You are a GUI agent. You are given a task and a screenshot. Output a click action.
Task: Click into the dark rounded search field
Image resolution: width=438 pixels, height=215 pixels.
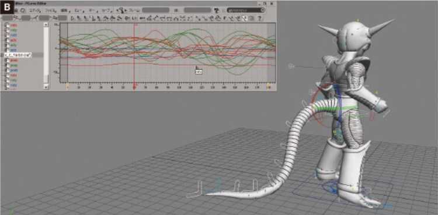[246, 10]
